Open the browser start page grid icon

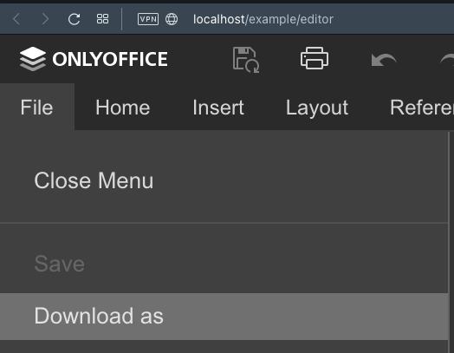102,19
